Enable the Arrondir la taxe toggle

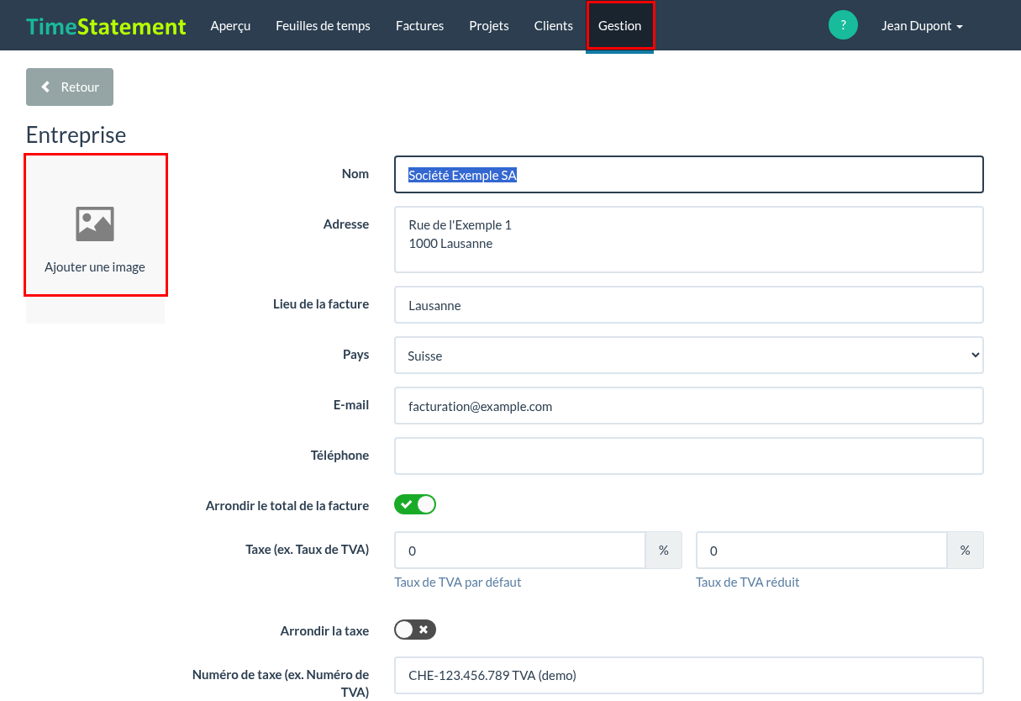click(415, 630)
